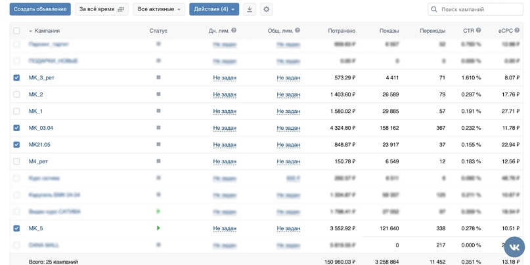Uncheck the MK21.05 campaign checkbox
This screenshot has width=530, height=265.
click(x=16, y=145)
